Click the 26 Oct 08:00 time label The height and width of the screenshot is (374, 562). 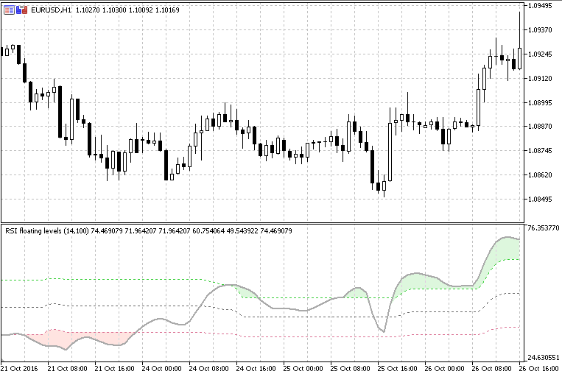492,369
